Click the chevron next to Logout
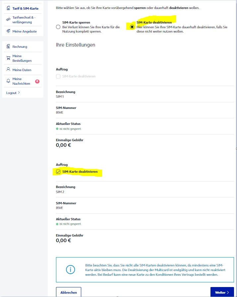This screenshot has height=297, width=237. tap(19, 93)
